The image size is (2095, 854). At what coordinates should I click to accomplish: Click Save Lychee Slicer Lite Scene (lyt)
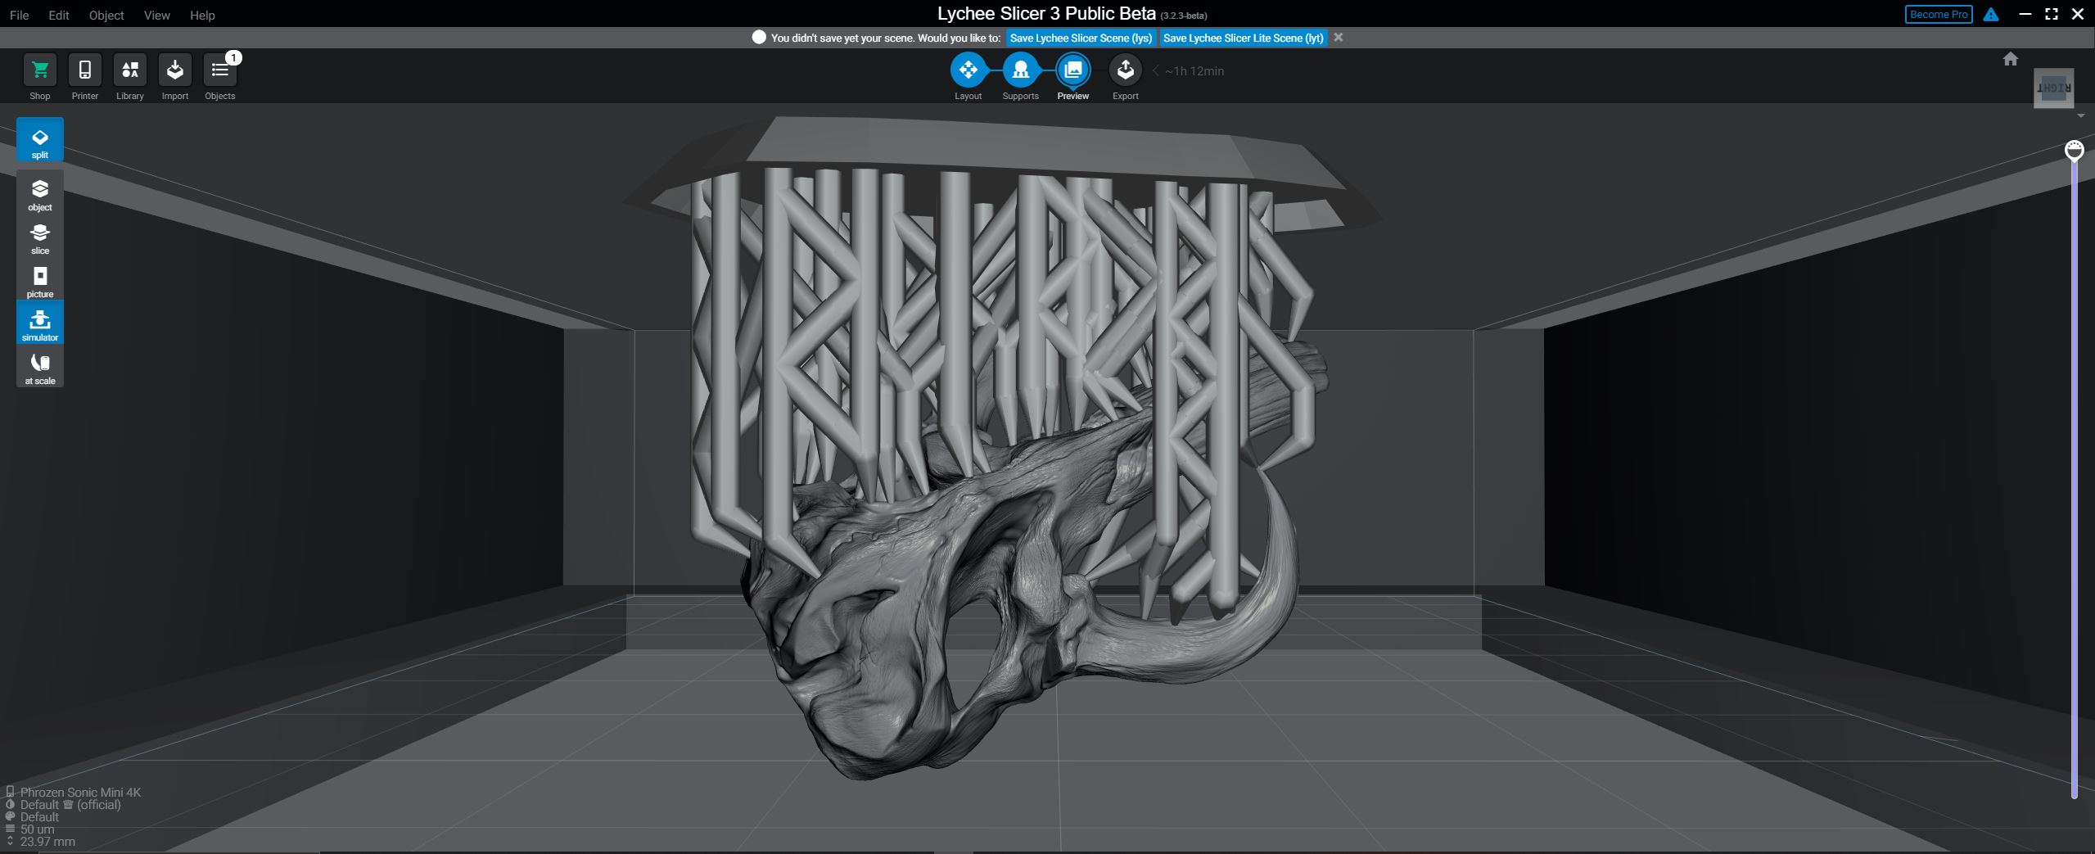pos(1243,38)
